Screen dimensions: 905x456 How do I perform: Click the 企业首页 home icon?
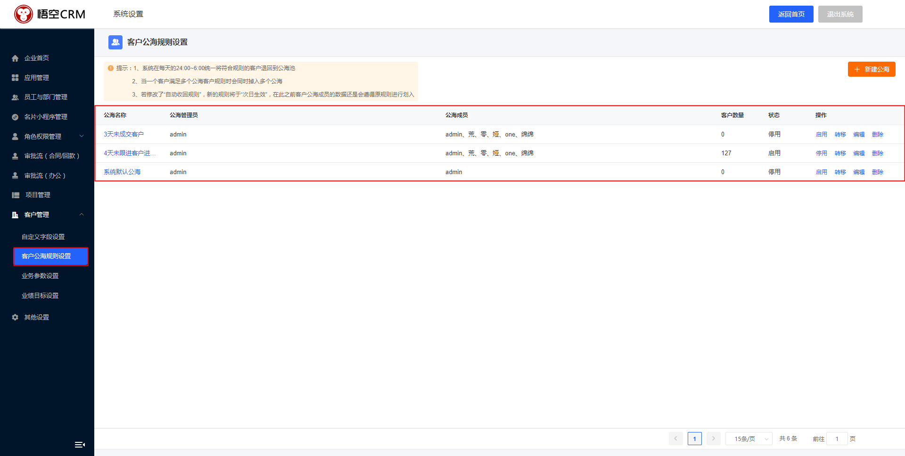[15, 58]
